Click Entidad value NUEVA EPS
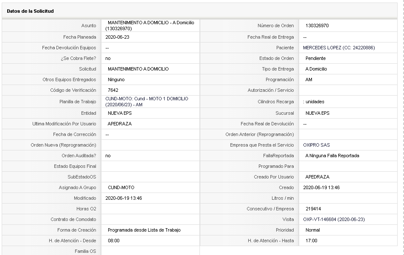Screen dimensions: 404x255 120,113
